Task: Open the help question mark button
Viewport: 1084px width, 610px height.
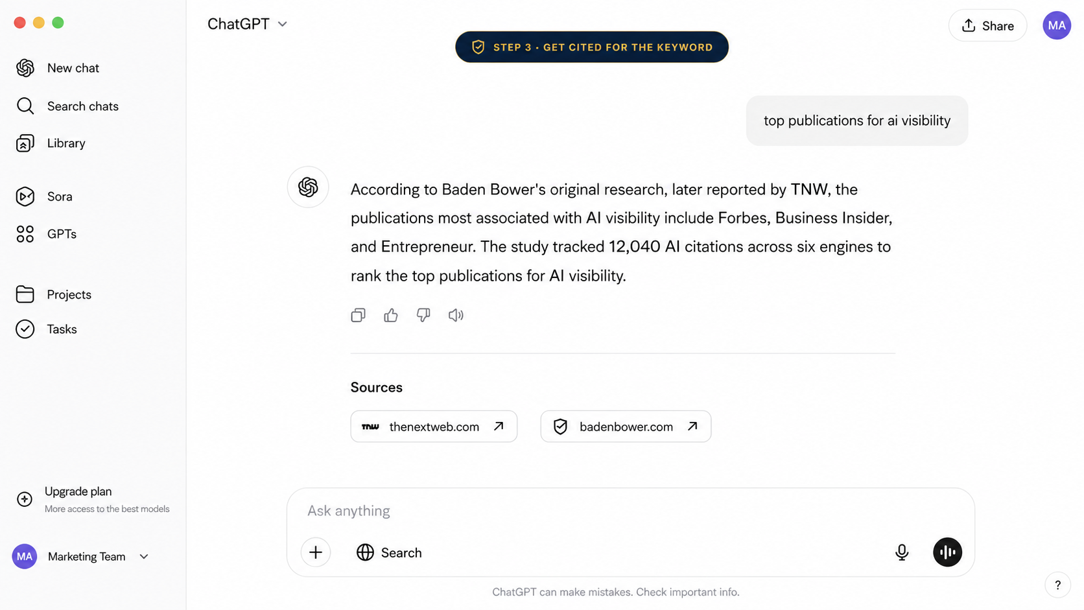Action: pyautogui.click(x=1057, y=585)
